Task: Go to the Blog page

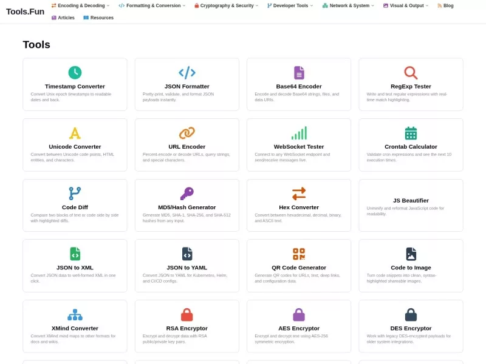Action: click(448, 5)
